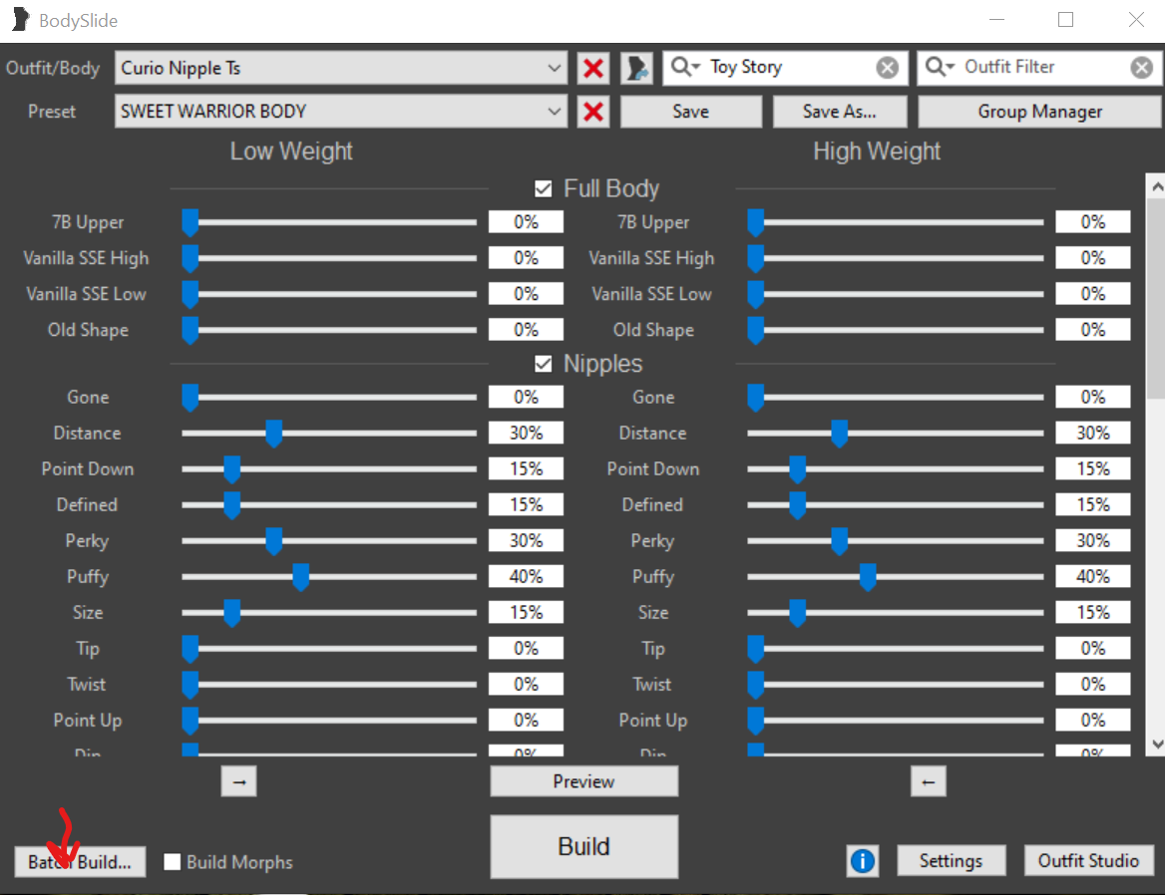
Task: Click Low Weight Size 15% value field
Action: point(526,612)
